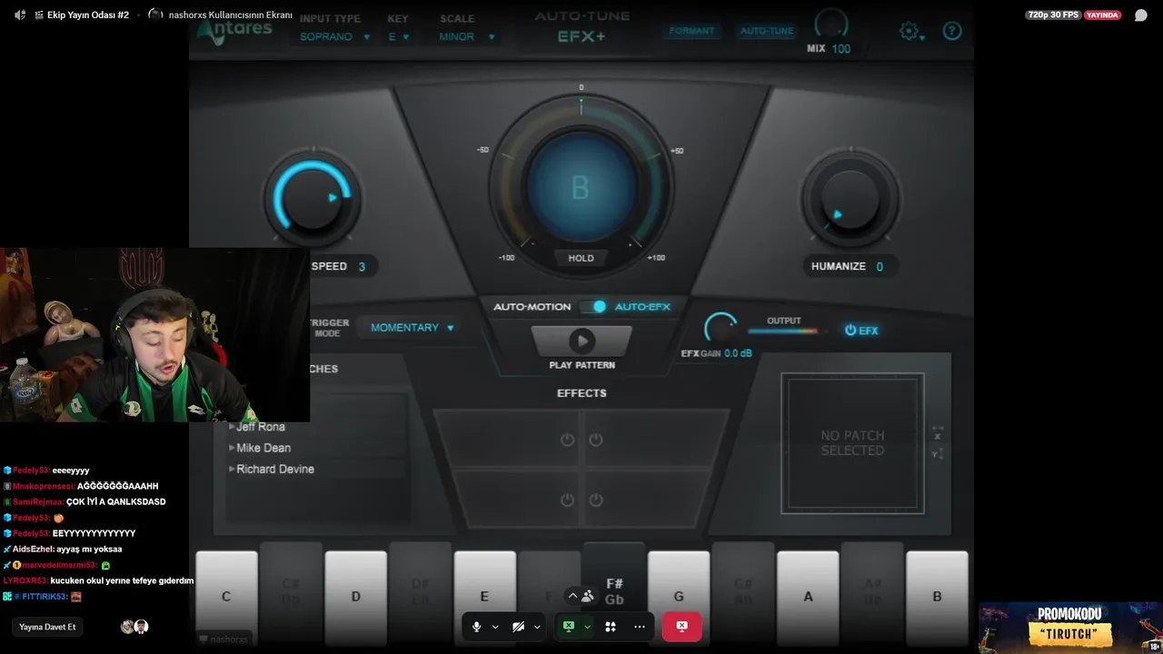Stop watching with red disconnect button
1163x654 pixels.
click(681, 627)
